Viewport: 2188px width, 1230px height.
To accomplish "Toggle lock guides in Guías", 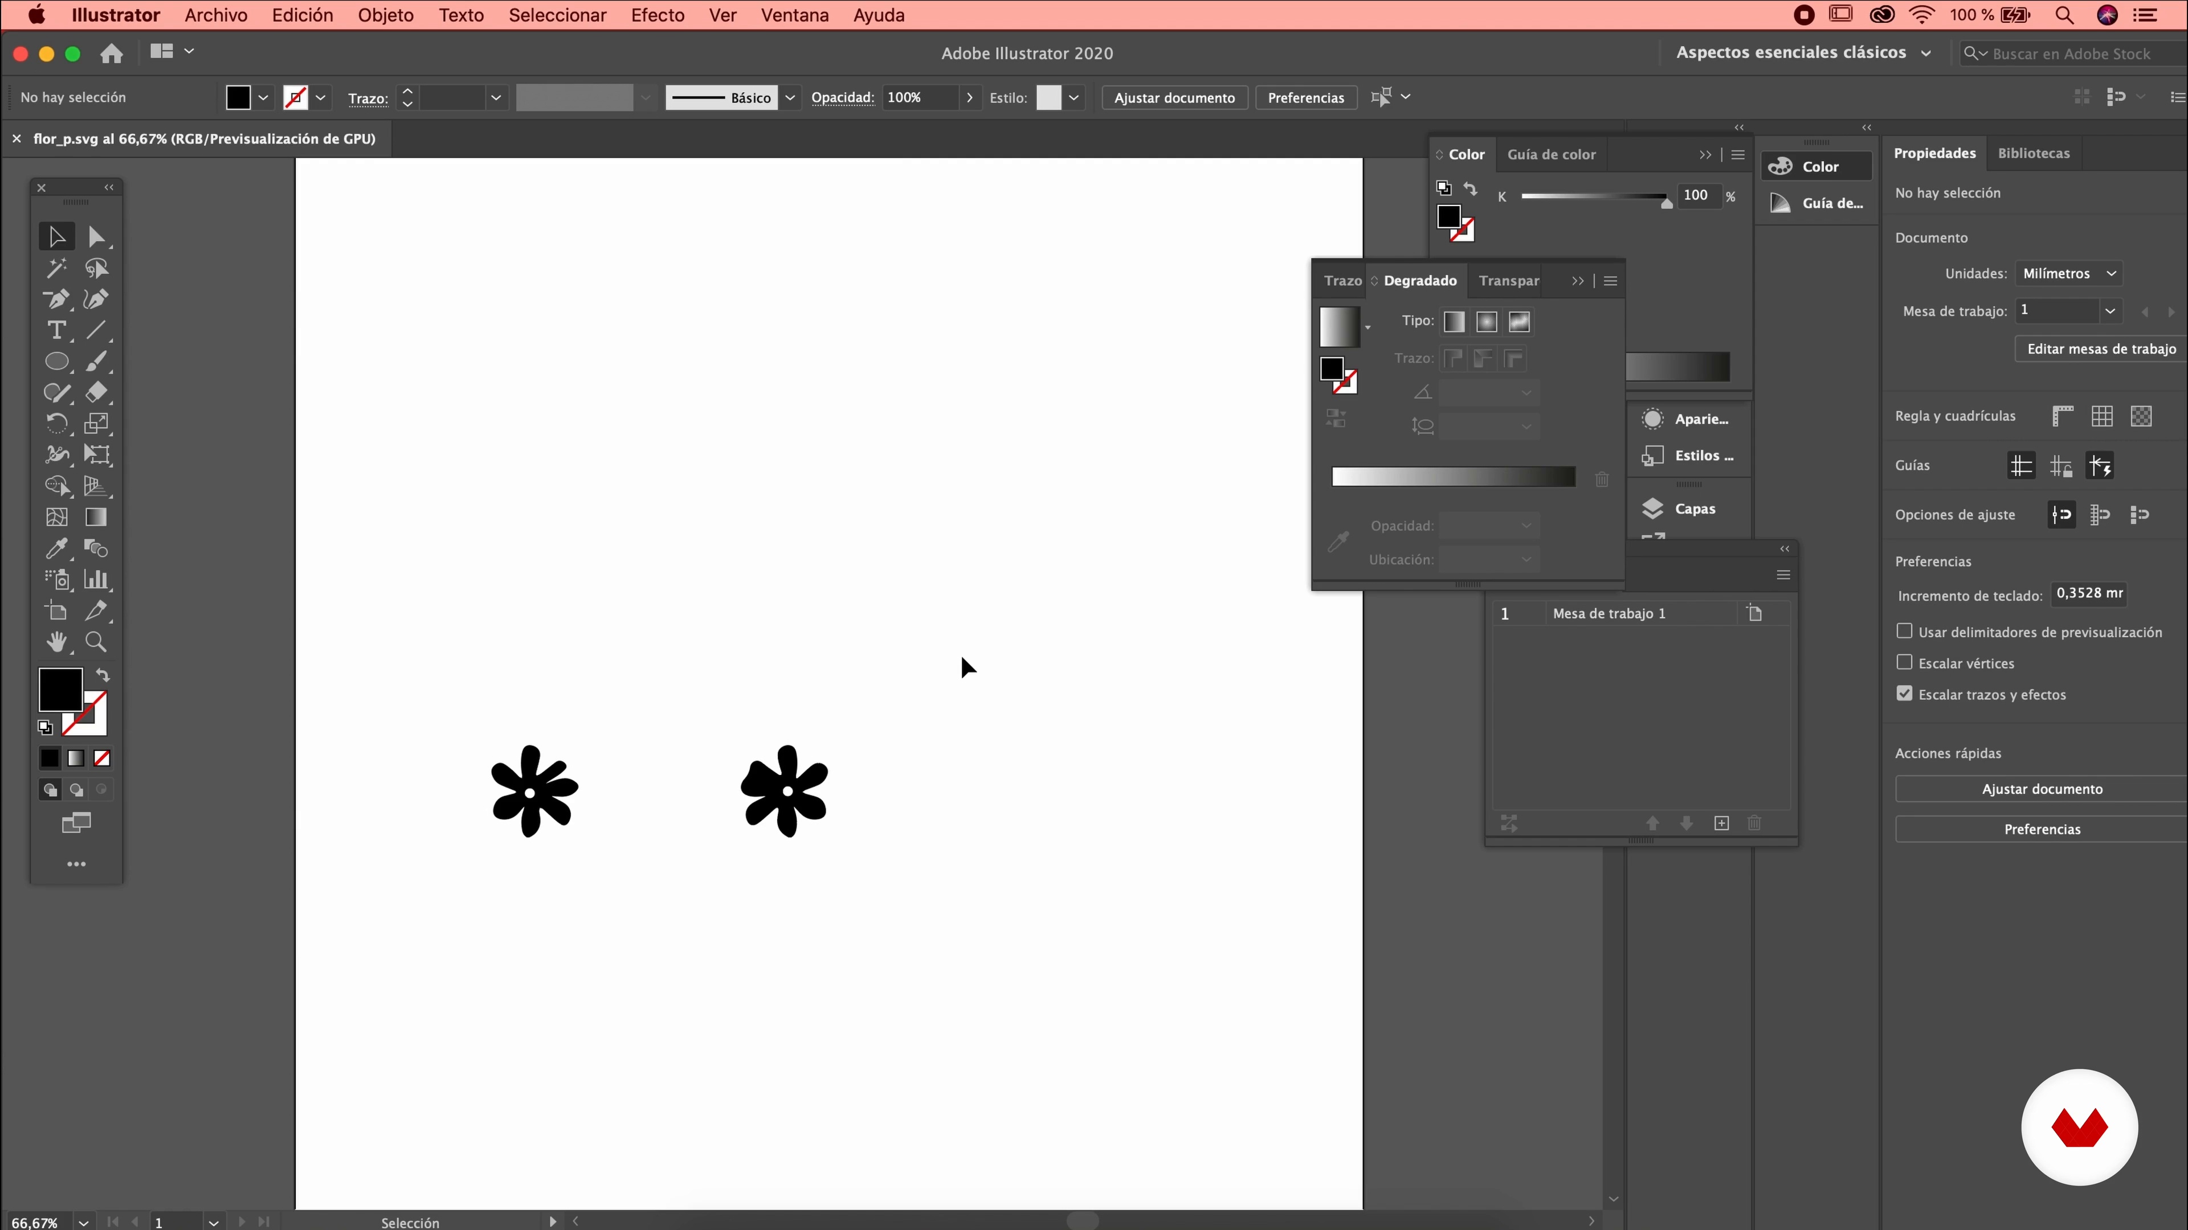I will pos(2062,466).
